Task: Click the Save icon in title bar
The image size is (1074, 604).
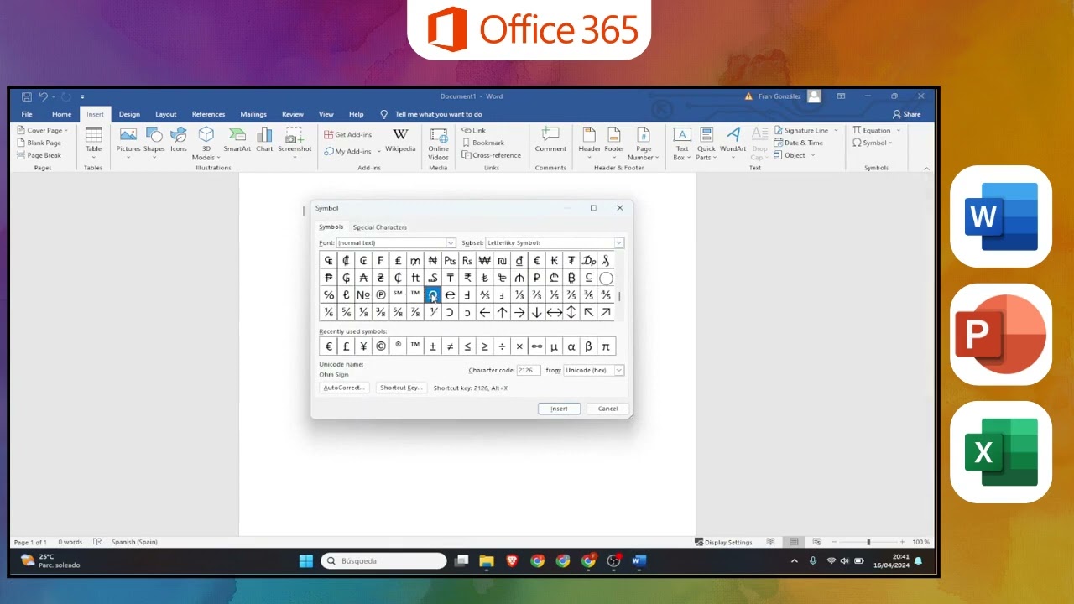Action: 27,96
